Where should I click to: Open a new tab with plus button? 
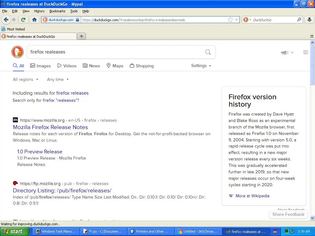81,36
